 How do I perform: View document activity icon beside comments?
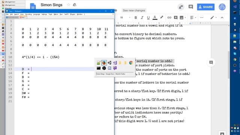pyautogui.click(x=181, y=7)
